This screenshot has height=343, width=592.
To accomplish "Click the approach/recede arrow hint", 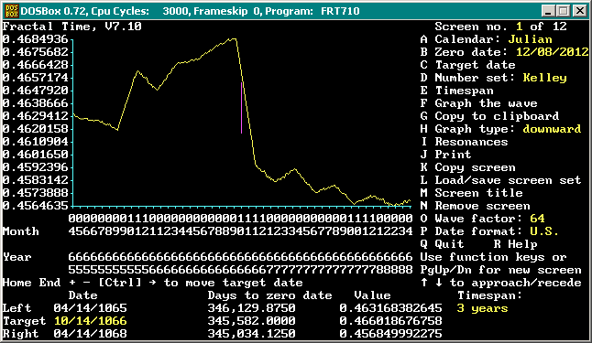I will click(500, 283).
